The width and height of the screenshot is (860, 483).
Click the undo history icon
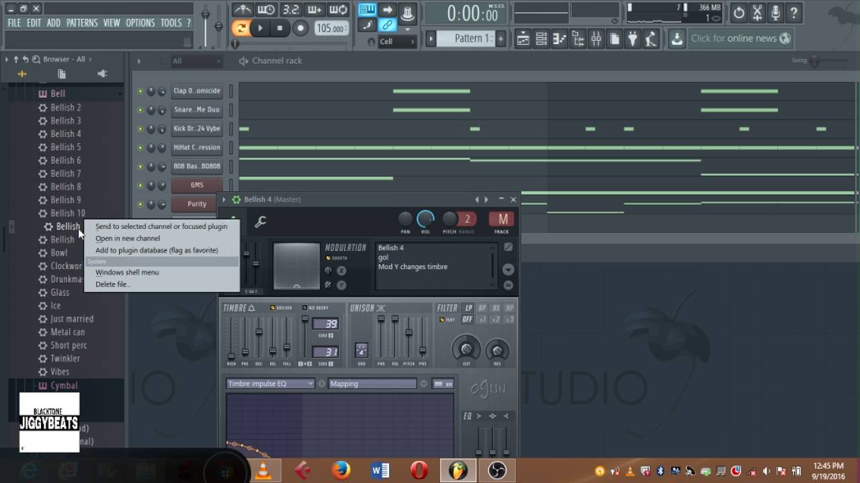click(x=739, y=12)
